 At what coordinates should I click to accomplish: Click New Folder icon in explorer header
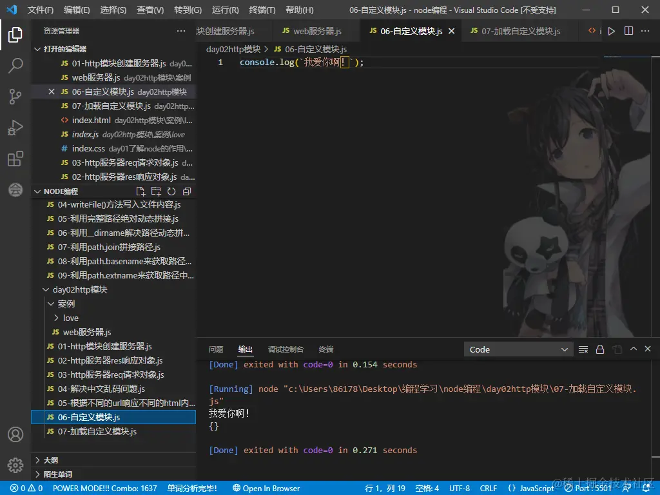[x=155, y=191]
